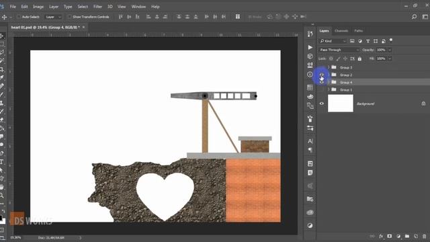
Task: Toggle visibility of Group 2
Action: tap(322, 75)
